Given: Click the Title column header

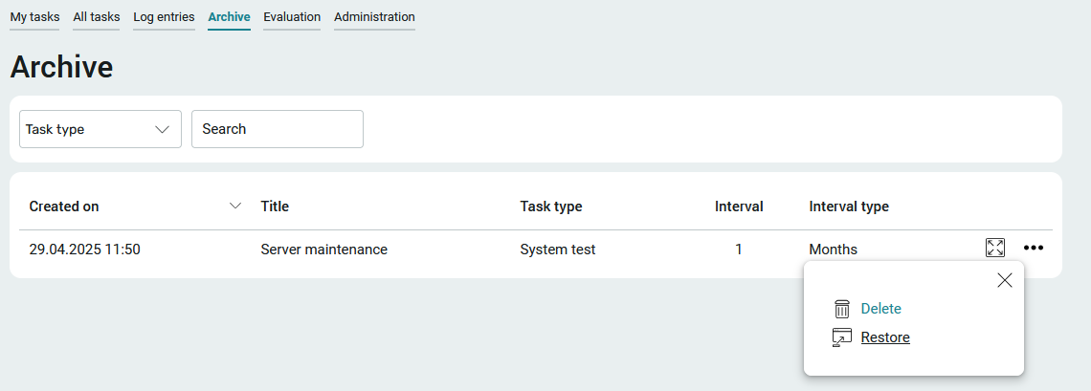Looking at the screenshot, I should coord(275,206).
